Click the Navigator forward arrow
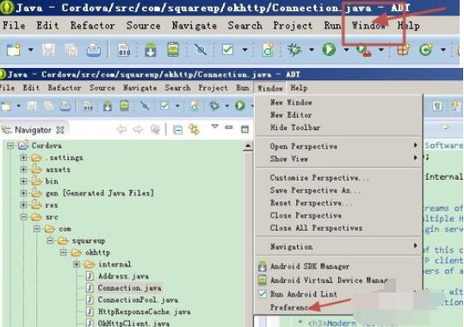Viewport: 464px width, 327px height. click(x=139, y=129)
